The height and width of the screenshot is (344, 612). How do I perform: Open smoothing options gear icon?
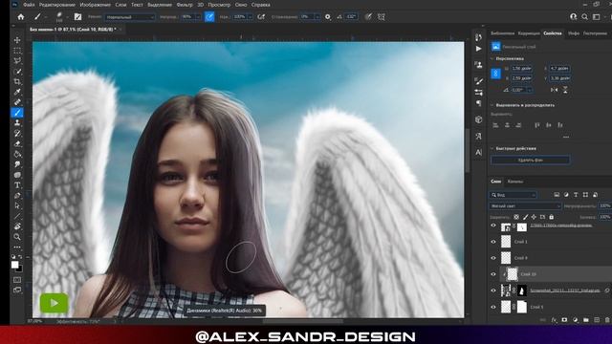click(328, 17)
